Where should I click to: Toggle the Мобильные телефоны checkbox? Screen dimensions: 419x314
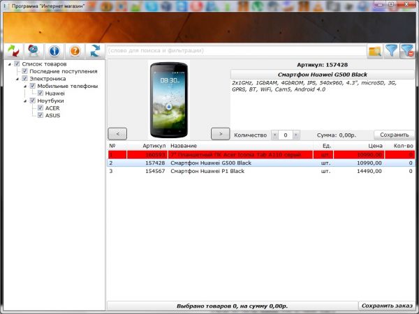[x=32, y=86]
